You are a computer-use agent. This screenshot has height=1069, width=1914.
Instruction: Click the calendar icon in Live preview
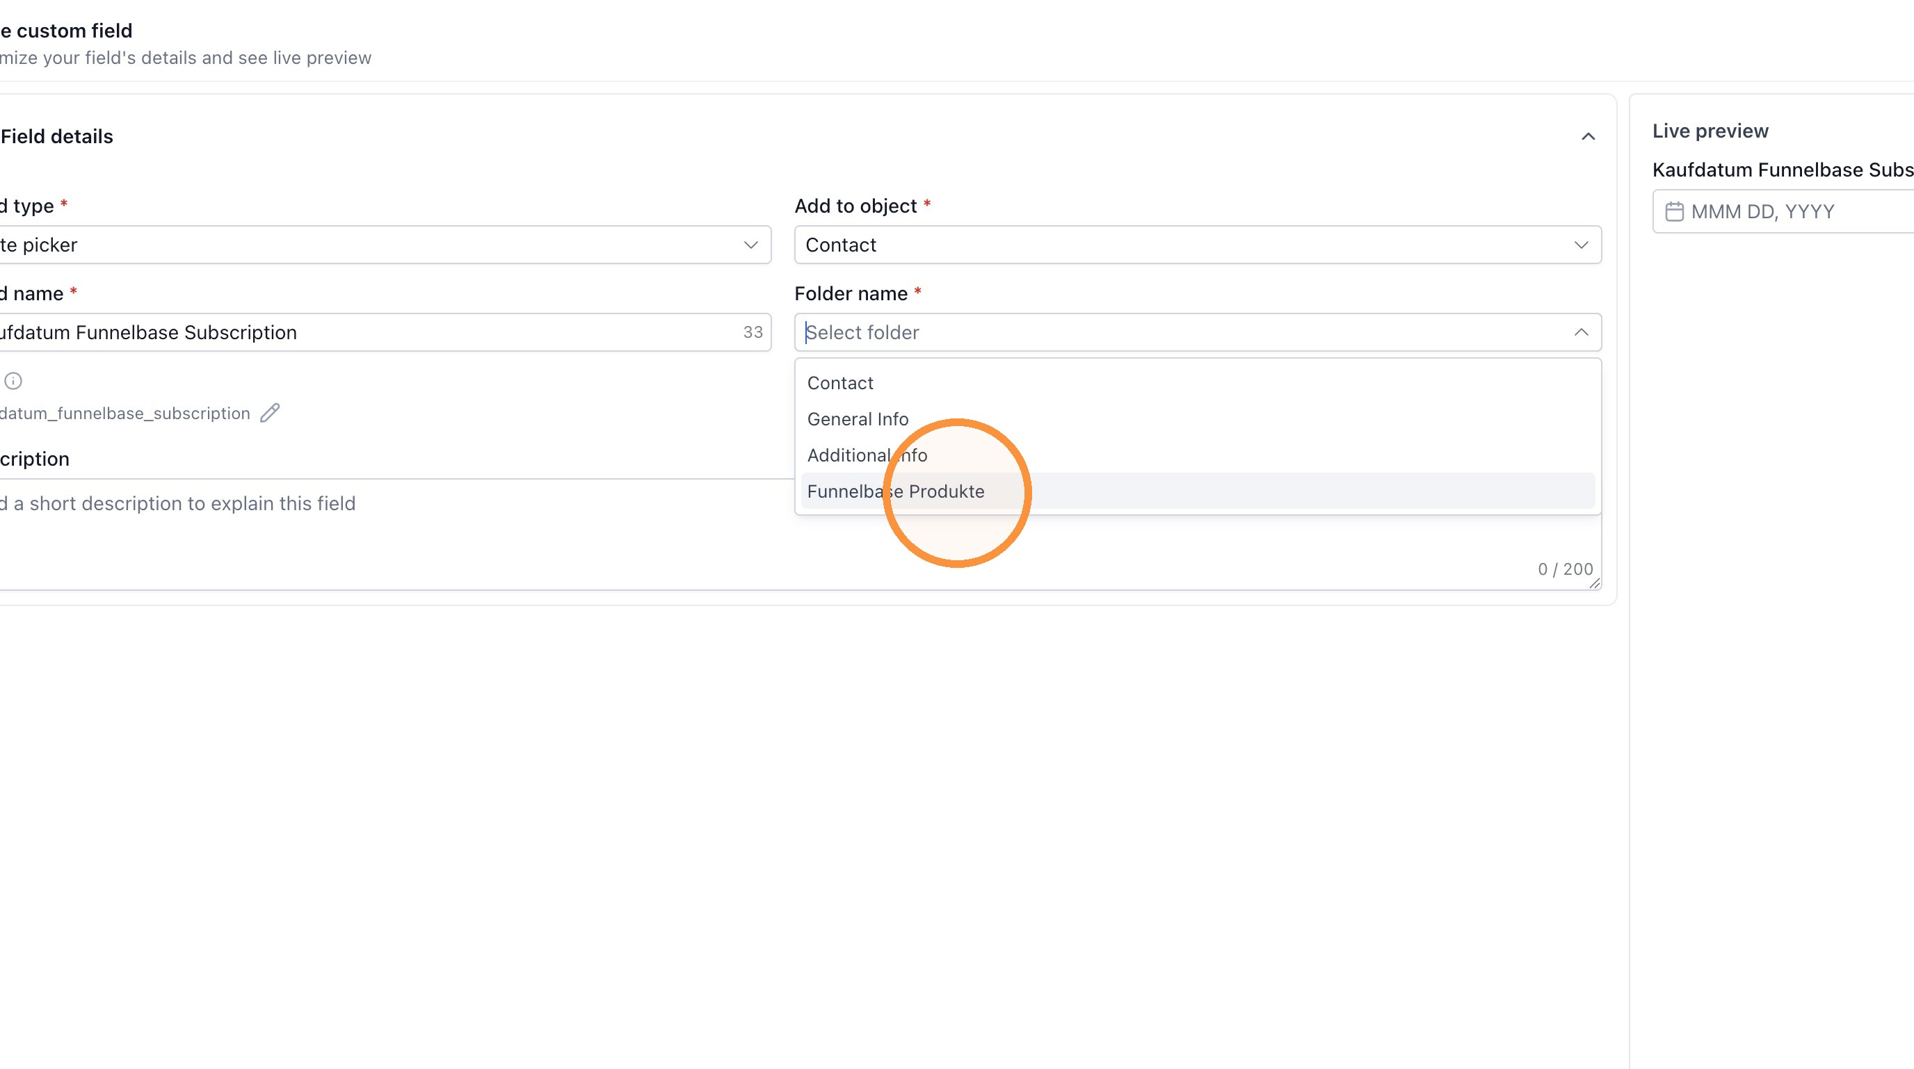click(1674, 211)
